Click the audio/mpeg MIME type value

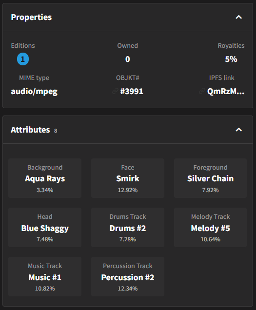tap(34, 92)
